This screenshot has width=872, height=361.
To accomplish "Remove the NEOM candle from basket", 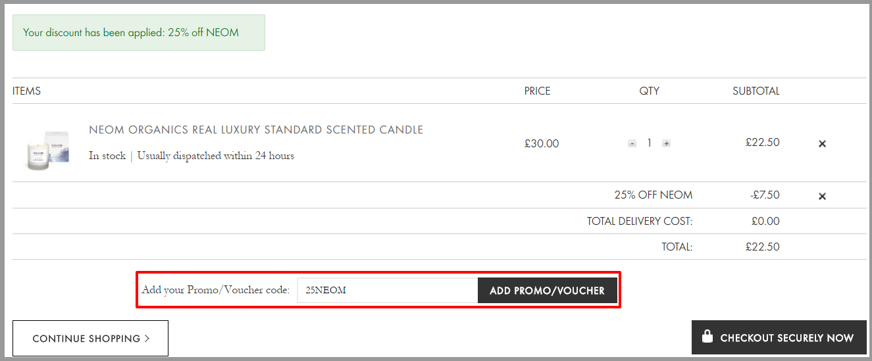I will [822, 143].
